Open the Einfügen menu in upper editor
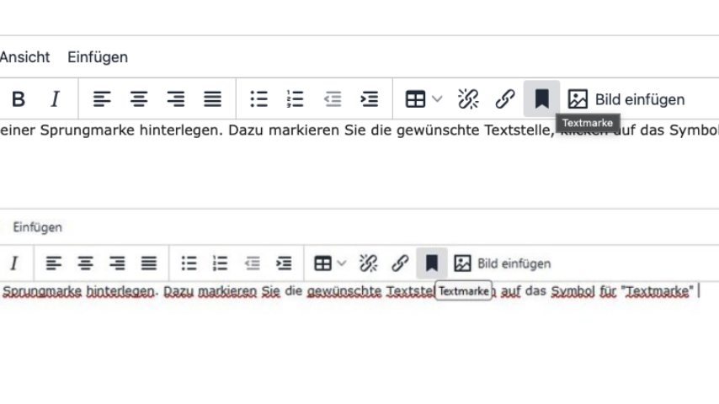The image size is (719, 404). [98, 57]
